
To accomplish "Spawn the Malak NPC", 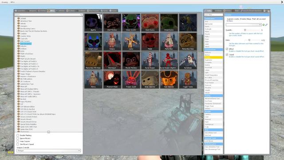I will (x=150, y=41).
